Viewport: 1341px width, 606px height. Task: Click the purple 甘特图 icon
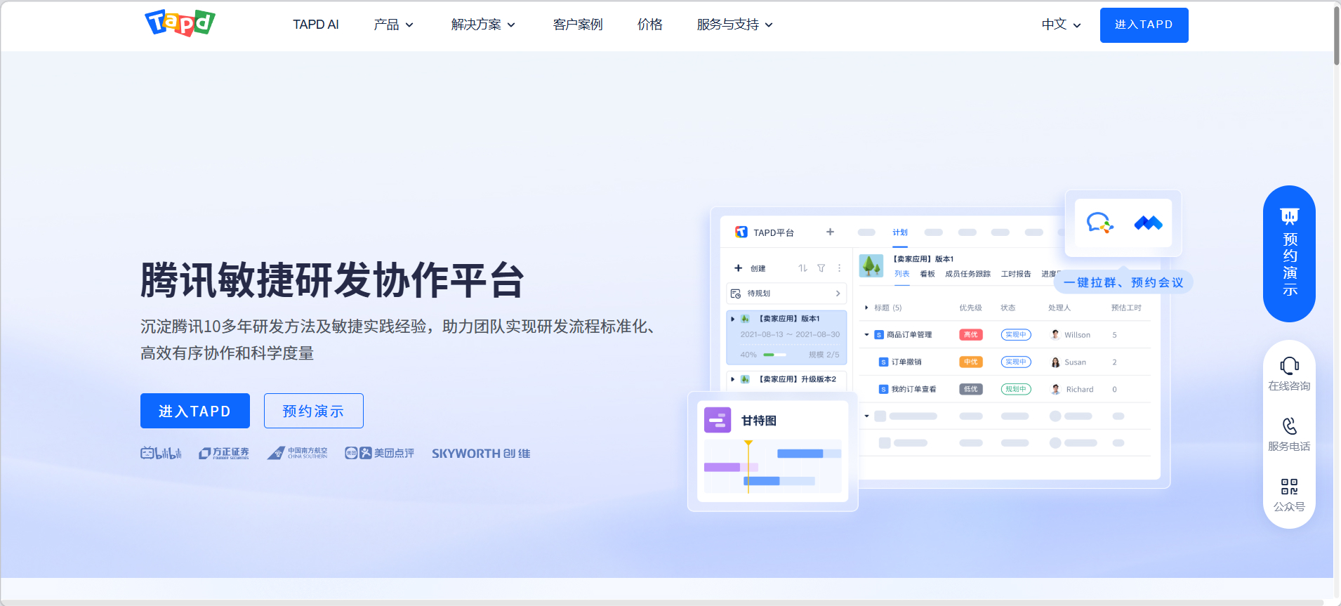point(718,420)
